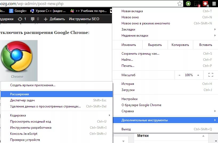Open the Google+ bookmark
The height and width of the screenshot is (143, 218).
pyautogui.click(x=18, y=11)
